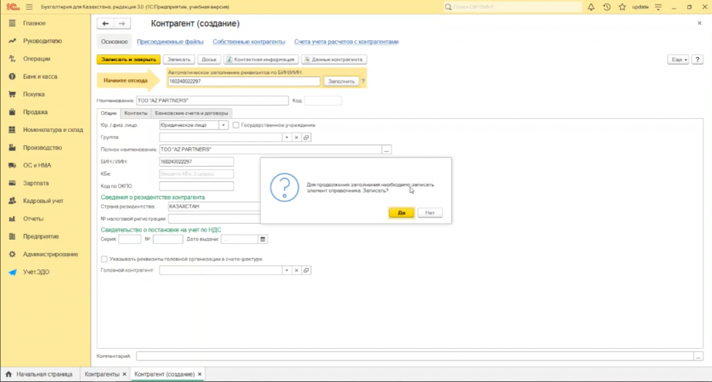Expand the Юр. / физ. лицо dropdown
The height and width of the screenshot is (382, 712).
pos(223,125)
